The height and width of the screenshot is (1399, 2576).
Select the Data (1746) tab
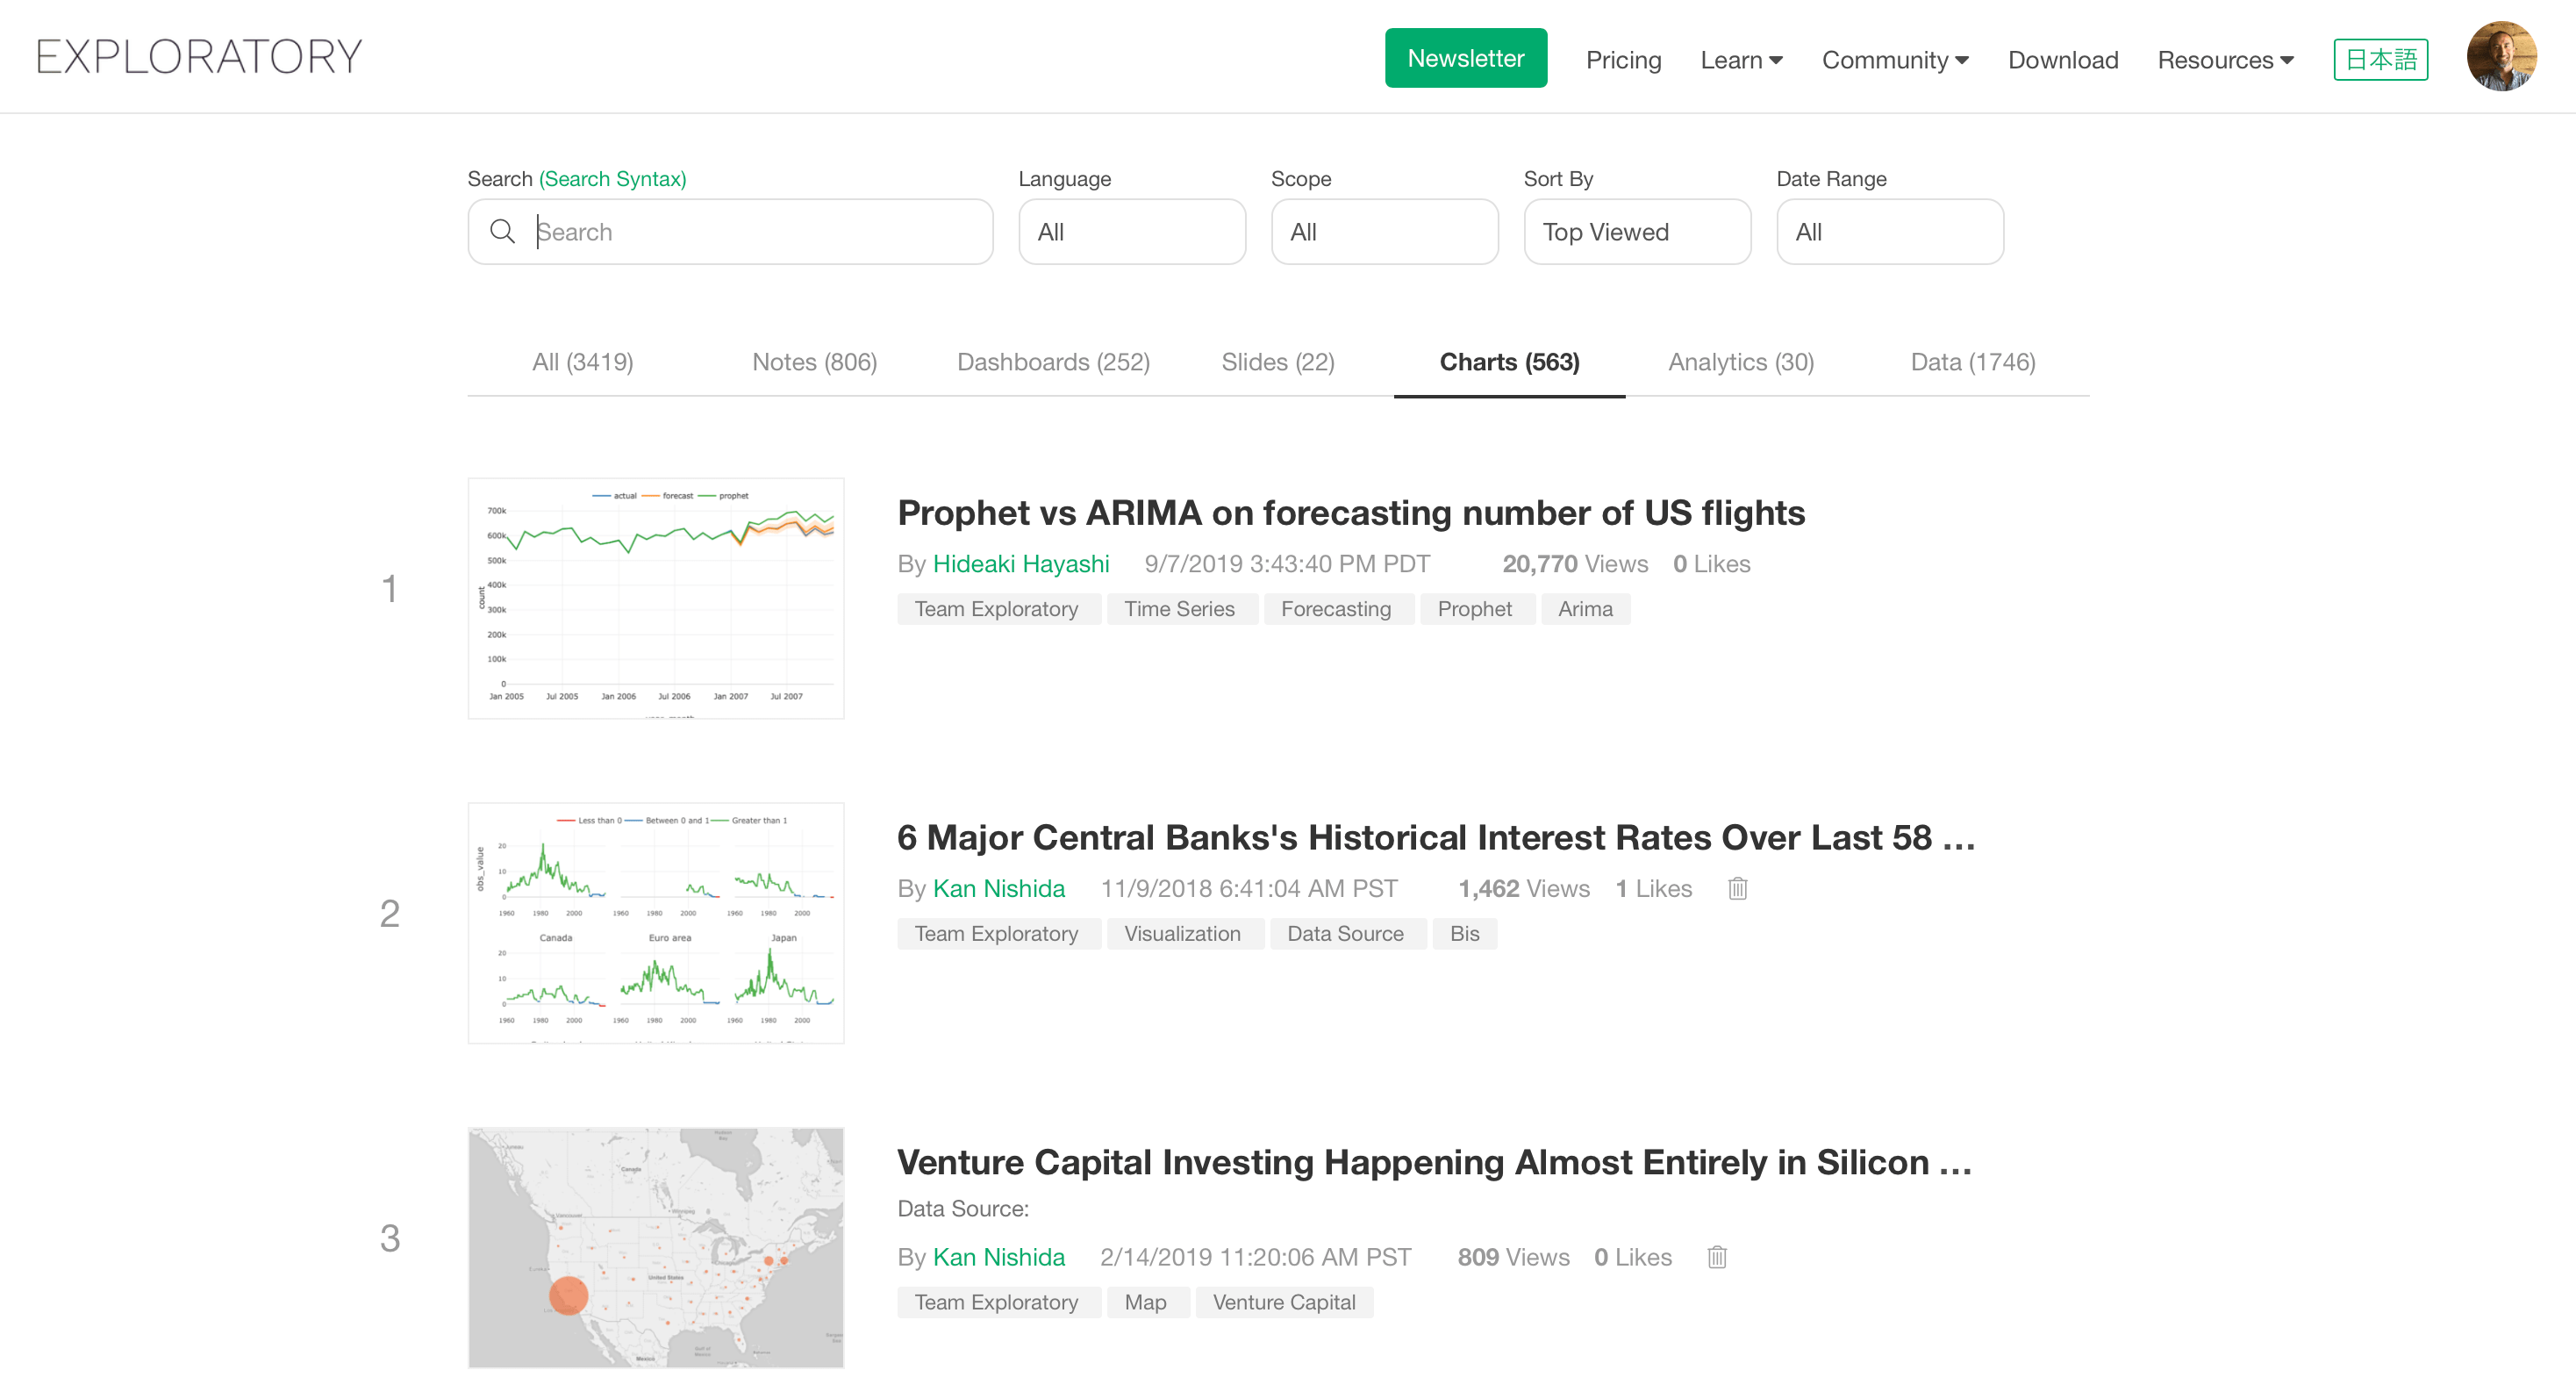[1972, 362]
